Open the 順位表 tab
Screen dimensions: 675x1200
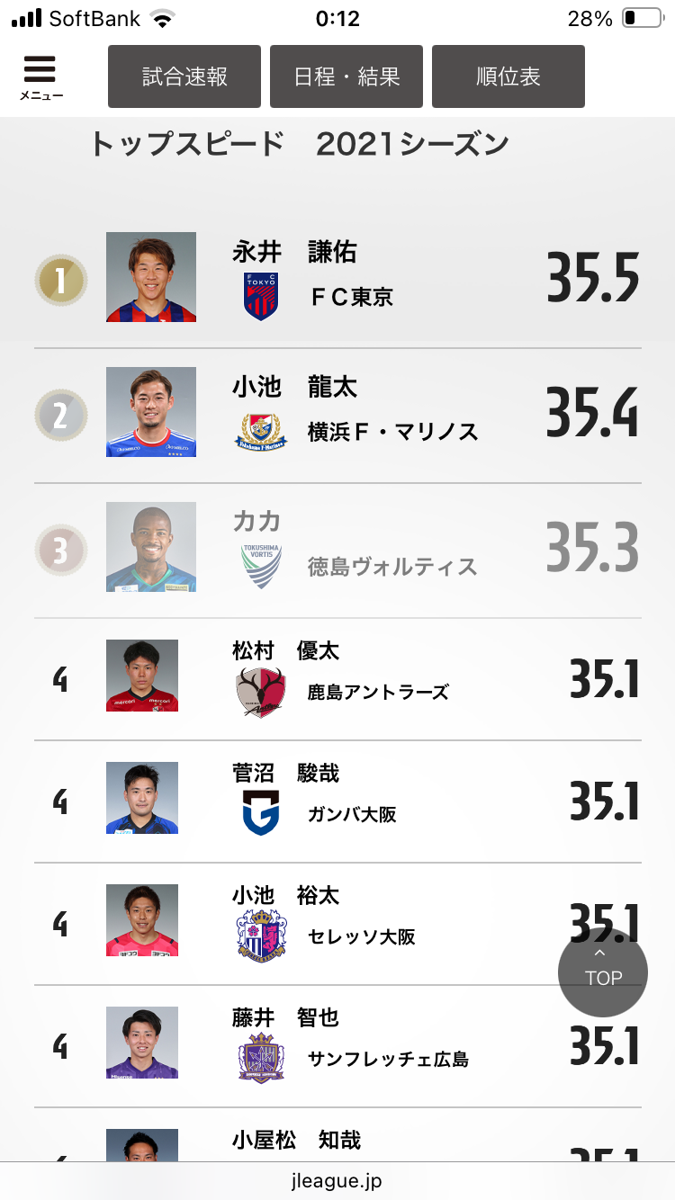click(508, 76)
